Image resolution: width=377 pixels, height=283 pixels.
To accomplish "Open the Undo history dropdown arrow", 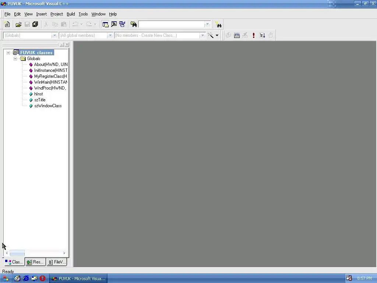I will (81, 24).
